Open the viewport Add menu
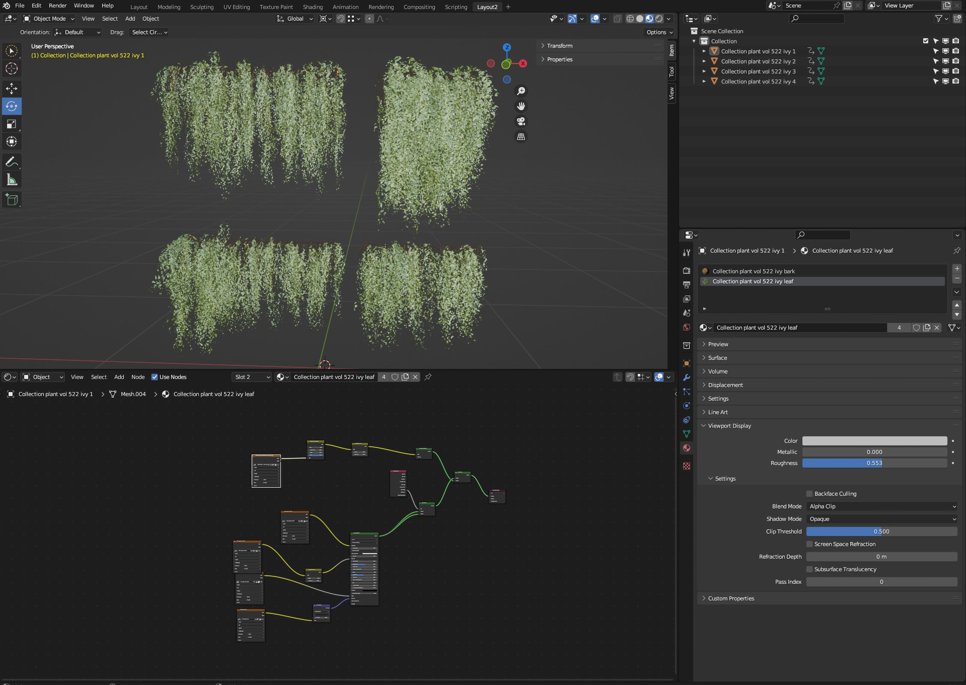Screen dimensions: 966x685 (x=130, y=19)
